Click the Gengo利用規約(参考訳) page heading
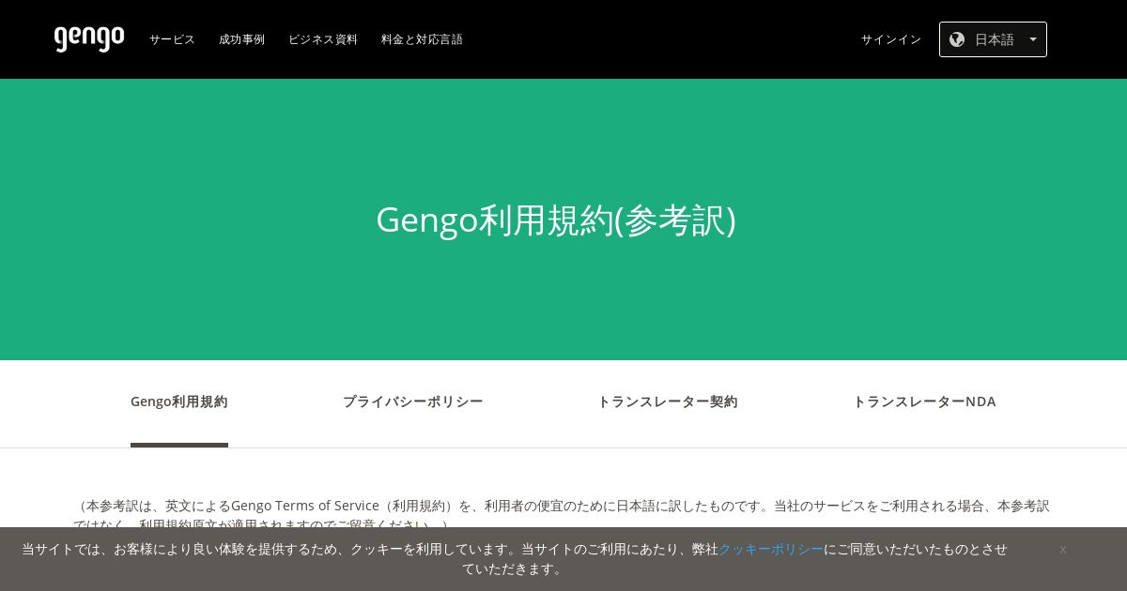1127x591 pixels. (x=556, y=220)
